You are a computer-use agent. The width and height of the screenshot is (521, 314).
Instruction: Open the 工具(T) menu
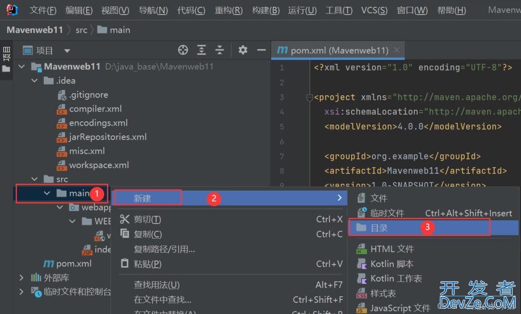(x=339, y=10)
